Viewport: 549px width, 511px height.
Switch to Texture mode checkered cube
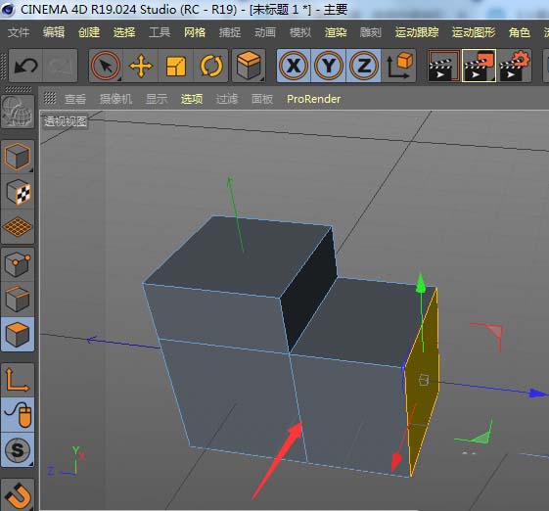click(x=18, y=192)
